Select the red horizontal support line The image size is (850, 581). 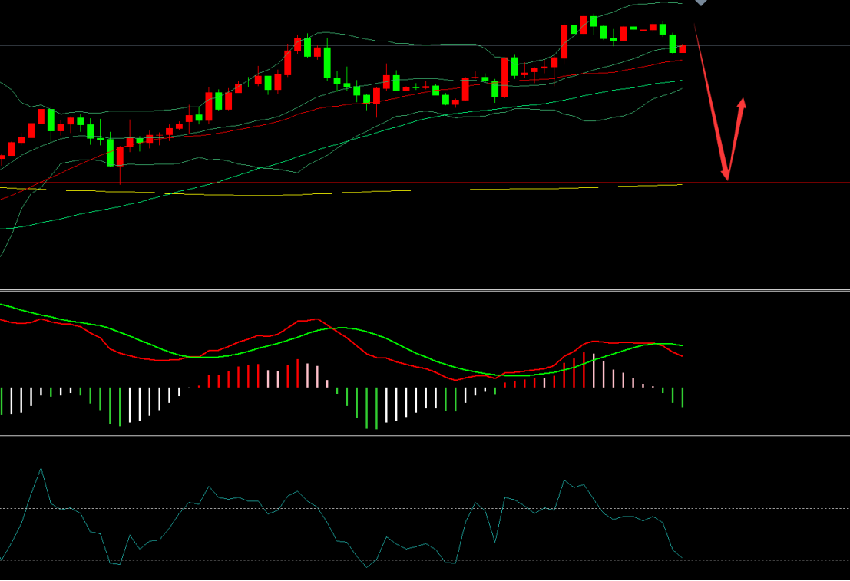[x=425, y=183]
